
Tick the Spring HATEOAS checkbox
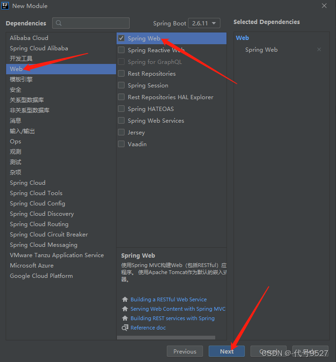click(121, 109)
